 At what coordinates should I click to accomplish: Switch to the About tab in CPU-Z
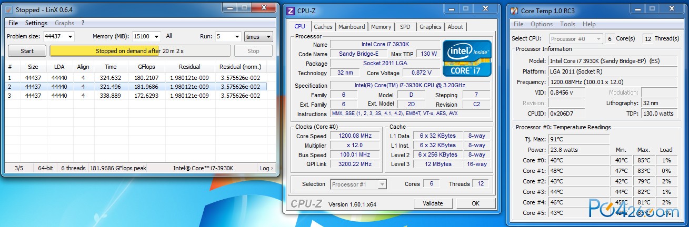(456, 27)
